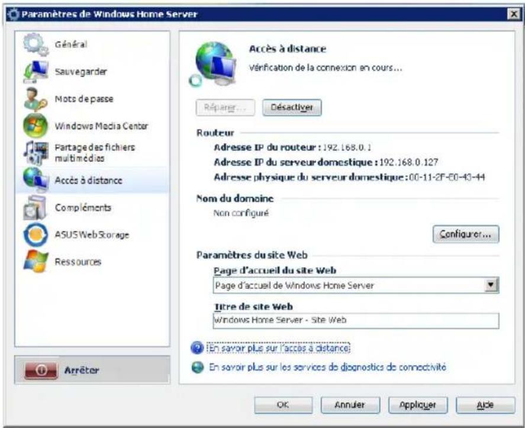Click the greyed Réparer button
Viewport: 525px width, 428px height.
pos(225,108)
